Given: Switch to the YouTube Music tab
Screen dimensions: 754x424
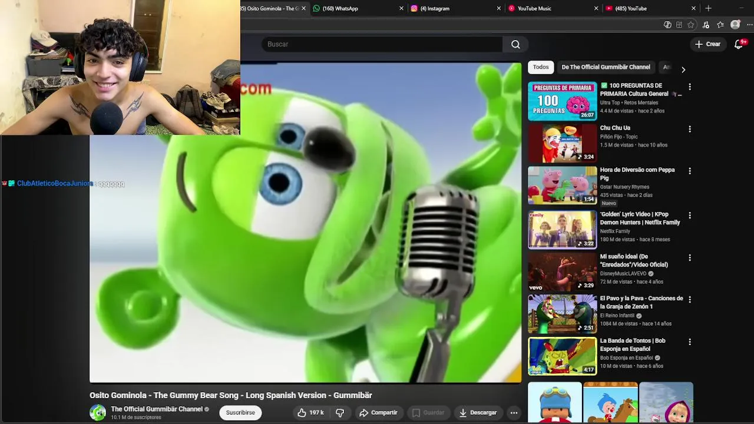Looking at the screenshot, I should click(553, 8).
